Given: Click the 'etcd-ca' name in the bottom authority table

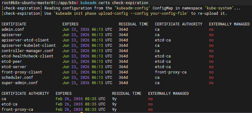Looking at the screenshot, I should 9,104.
